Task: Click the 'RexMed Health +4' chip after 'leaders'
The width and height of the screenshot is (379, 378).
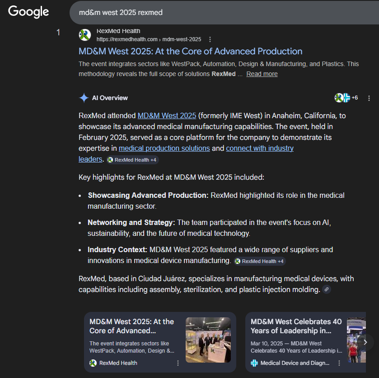Action: pos(132,160)
